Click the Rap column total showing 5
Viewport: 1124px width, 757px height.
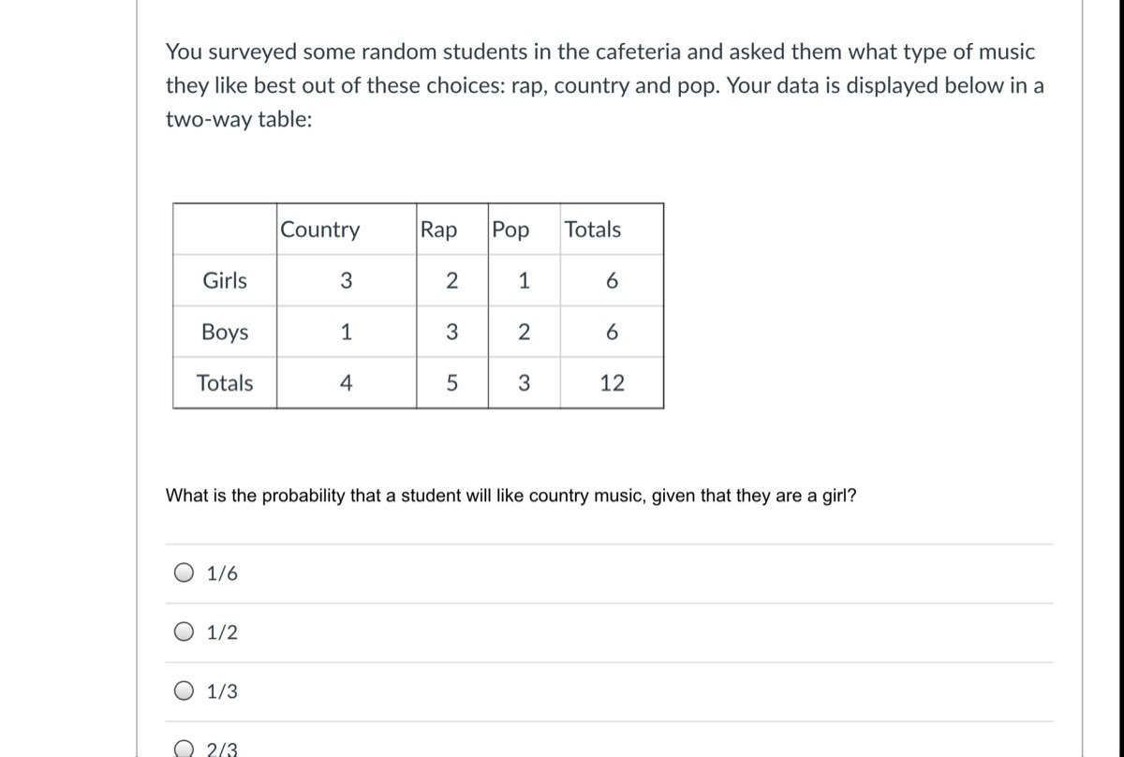[451, 382]
